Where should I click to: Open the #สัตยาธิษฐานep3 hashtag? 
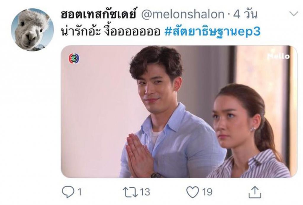pyautogui.click(x=212, y=32)
